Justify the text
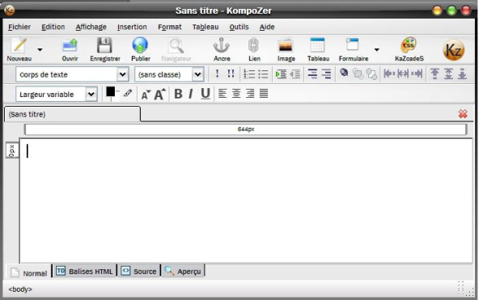Image resolution: width=479 pixels, height=300 pixels. (x=264, y=93)
